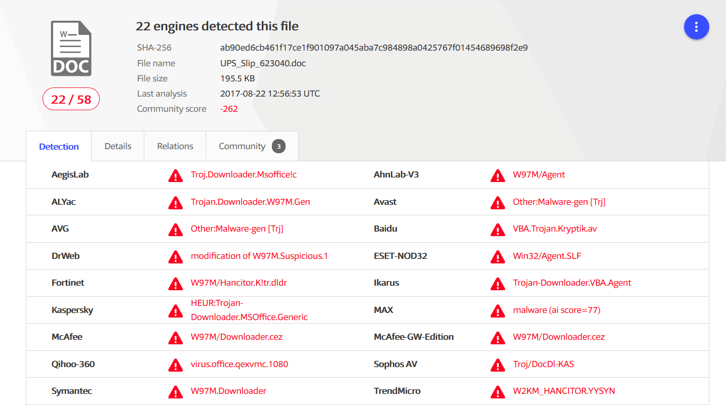Click the warning icon beside AegisLab result
The image size is (726, 405).
[175, 175]
